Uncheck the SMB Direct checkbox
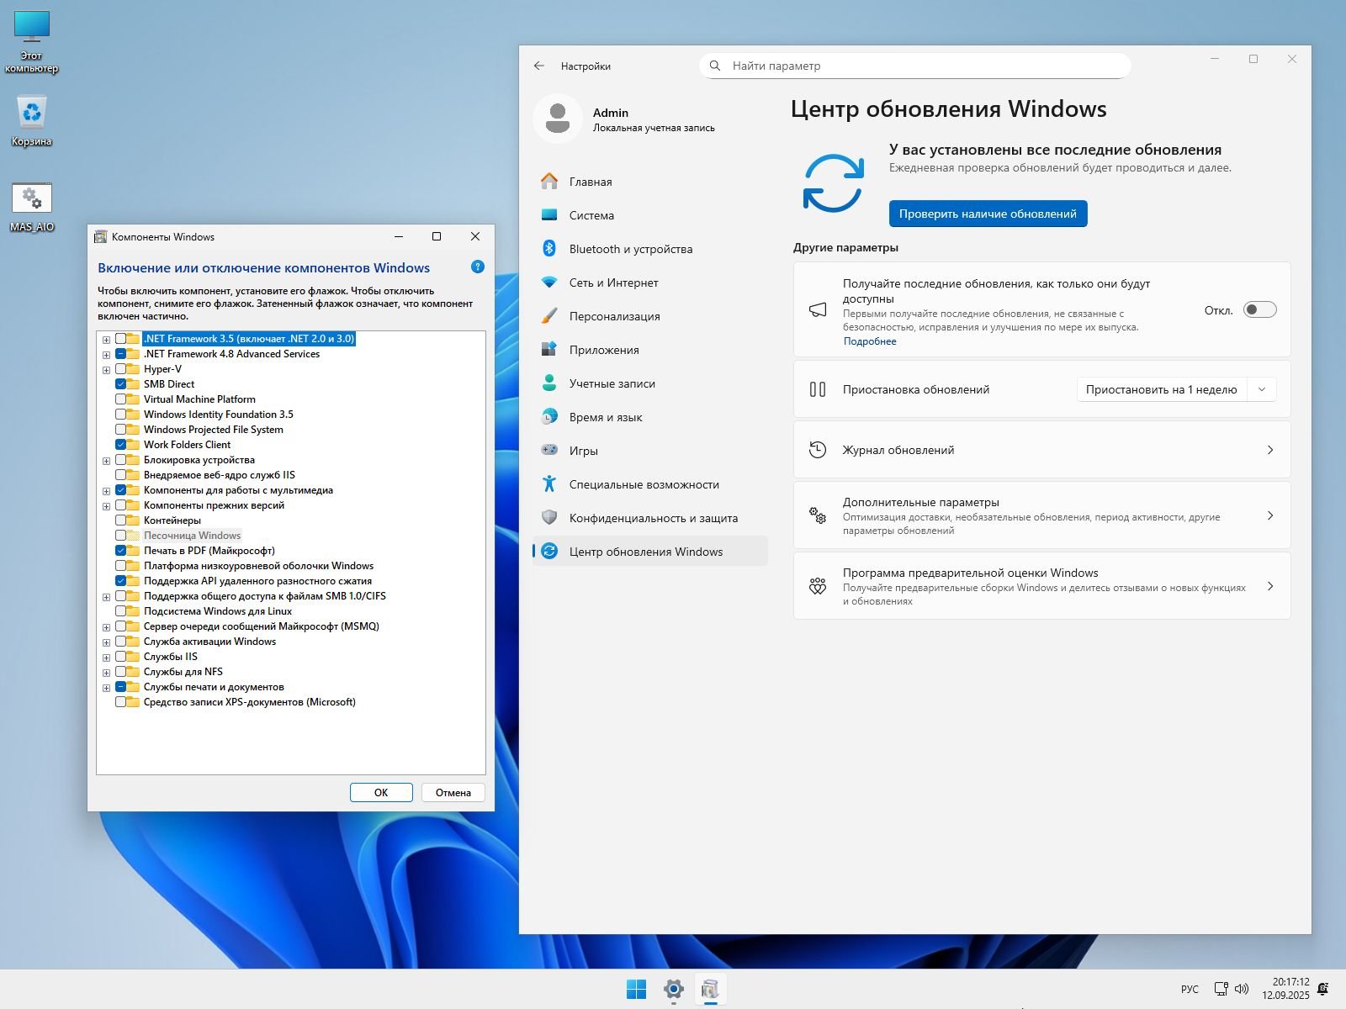The width and height of the screenshot is (1346, 1009). [x=121, y=384]
